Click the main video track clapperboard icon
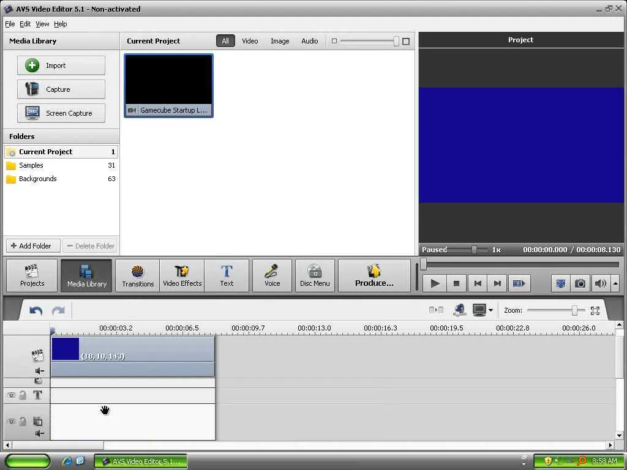 point(37,356)
